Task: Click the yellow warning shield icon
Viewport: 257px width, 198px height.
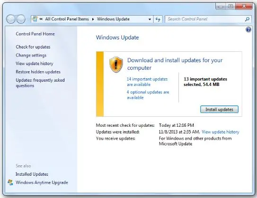Action: (x=116, y=65)
